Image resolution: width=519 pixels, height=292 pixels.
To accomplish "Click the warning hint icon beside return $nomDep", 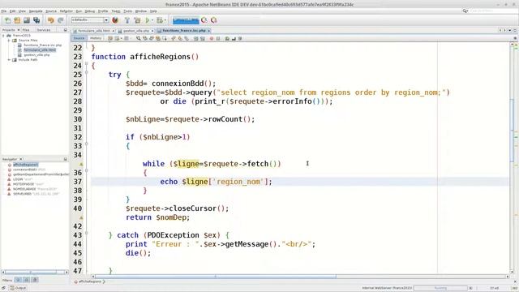I will pyautogui.click(x=81, y=217).
